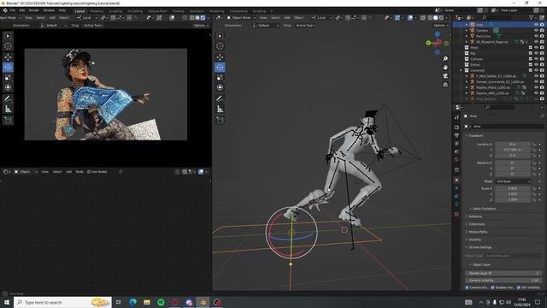Switch to the Animation workspace tab
This screenshot has width=547, height=308.
(197, 11)
